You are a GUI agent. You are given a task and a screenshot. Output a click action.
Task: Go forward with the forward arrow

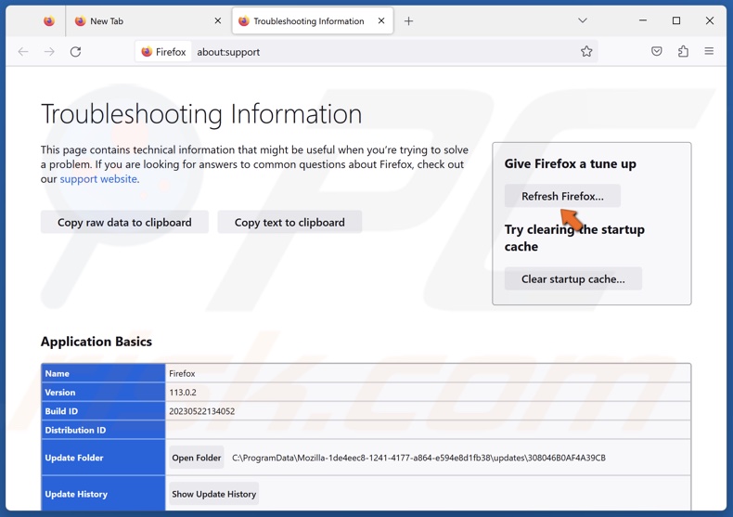click(49, 52)
